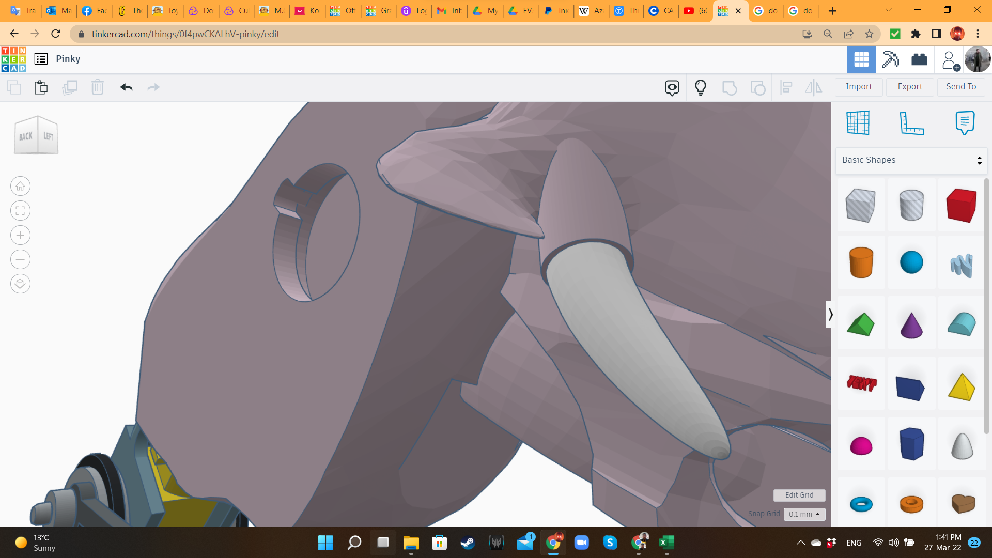Switch to the Gmail Inbox browser tab
This screenshot has height=558, width=992.
pyautogui.click(x=450, y=11)
